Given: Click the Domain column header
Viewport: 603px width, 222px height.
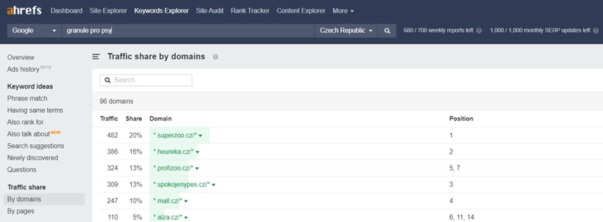Looking at the screenshot, I should pyautogui.click(x=160, y=119).
